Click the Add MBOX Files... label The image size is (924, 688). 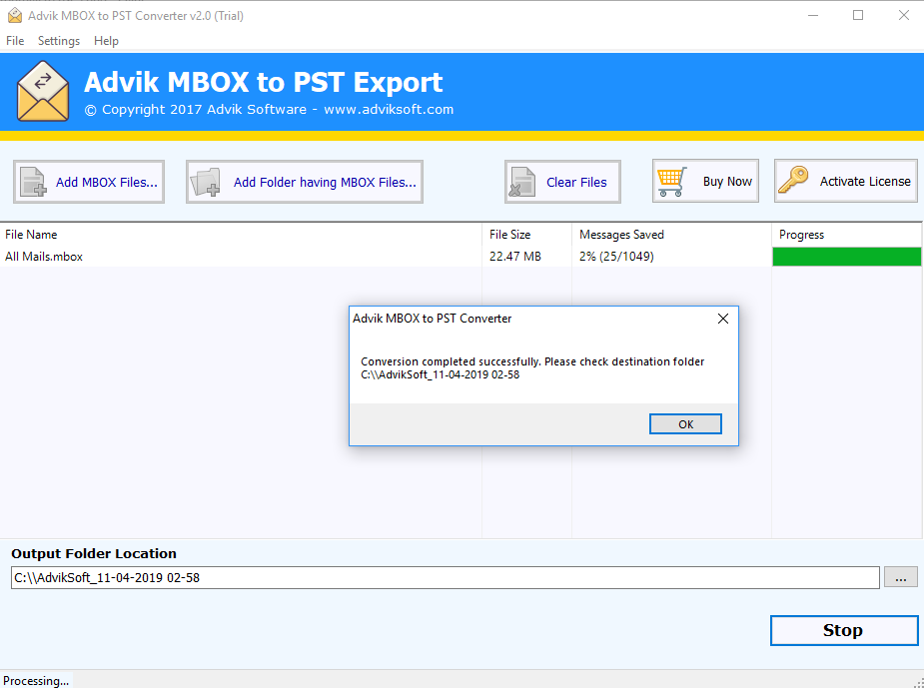107,182
